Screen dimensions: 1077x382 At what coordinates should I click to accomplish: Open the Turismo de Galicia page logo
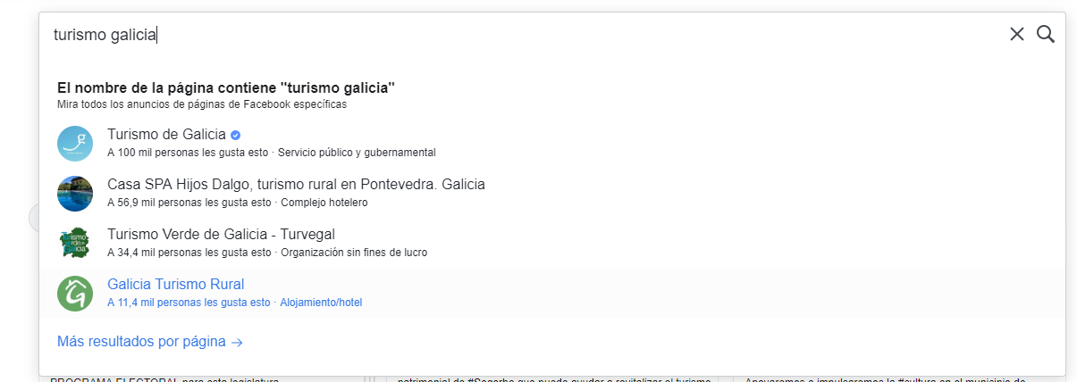(75, 144)
